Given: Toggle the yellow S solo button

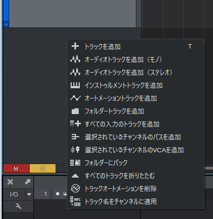Looking at the screenshot, I should [x=43, y=168].
